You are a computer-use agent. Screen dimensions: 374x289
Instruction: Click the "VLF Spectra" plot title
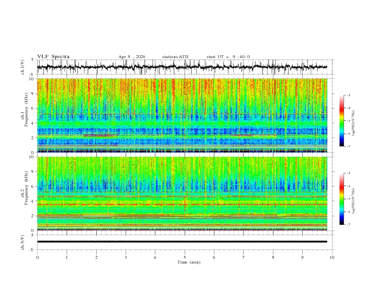[x=53, y=57]
